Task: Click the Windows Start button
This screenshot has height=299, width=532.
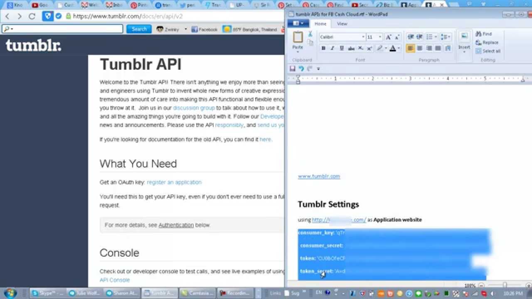Action: (10, 292)
